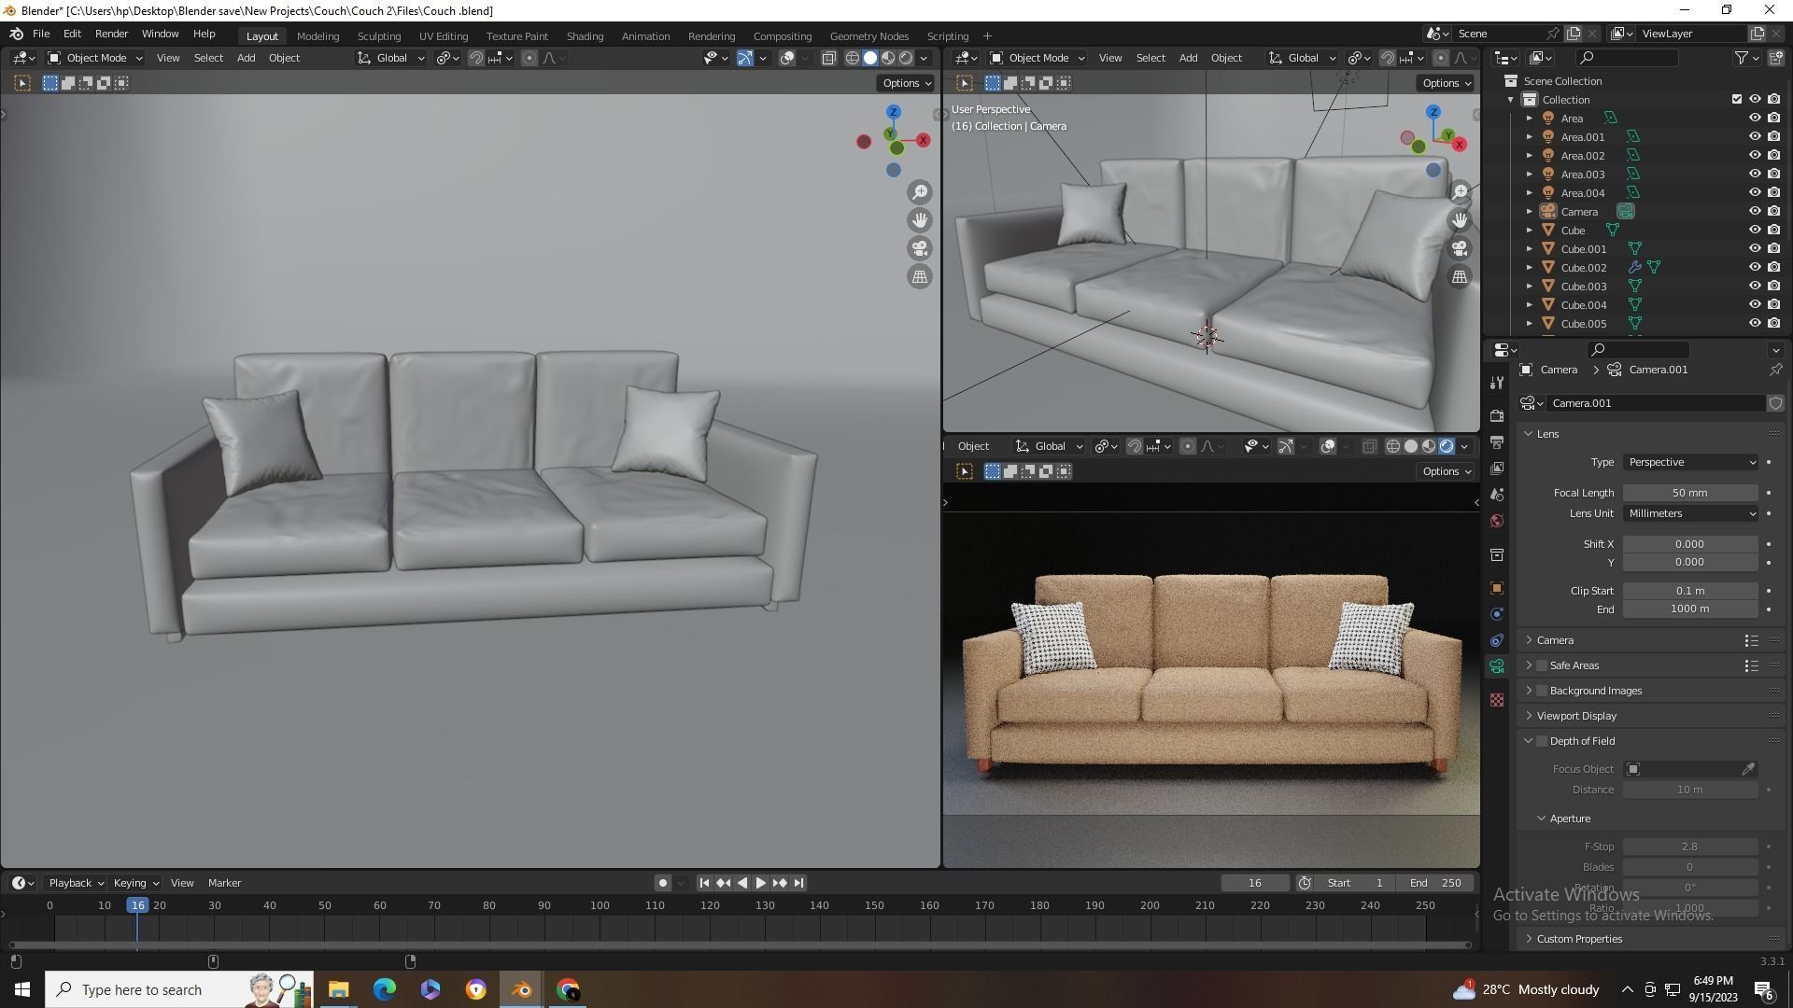Jump to the timeline end frame

(x=798, y=883)
